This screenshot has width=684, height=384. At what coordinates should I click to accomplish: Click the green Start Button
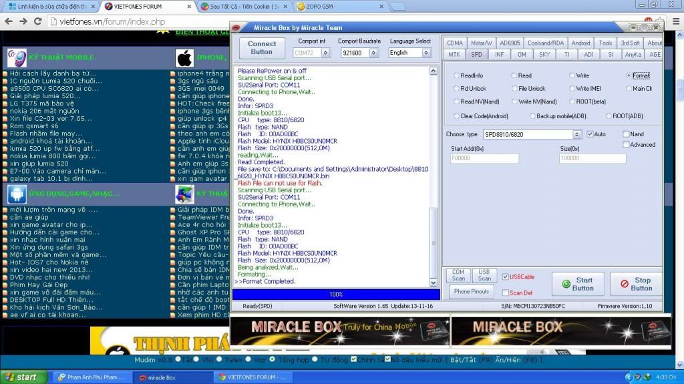click(x=578, y=284)
